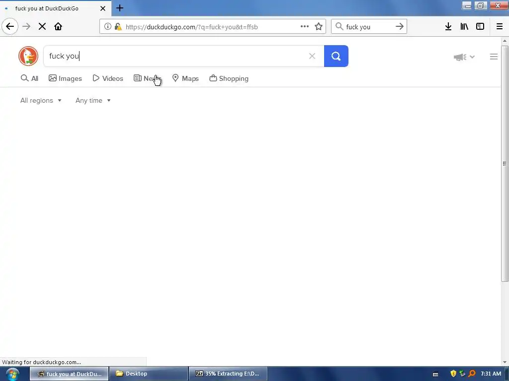Click the magnifier in Firefox search box

tap(339, 27)
